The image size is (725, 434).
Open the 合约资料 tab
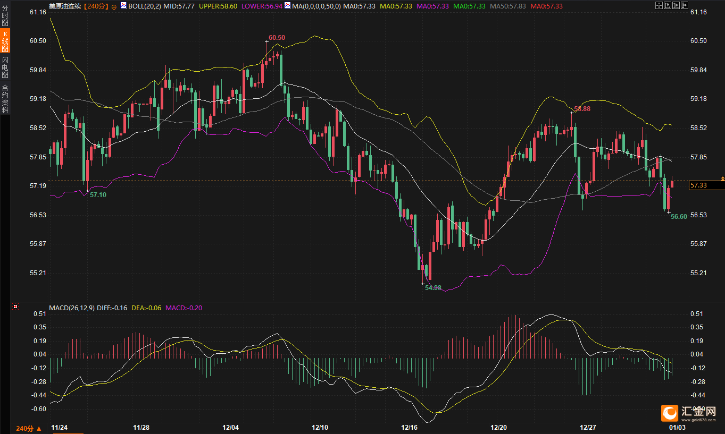(5, 99)
